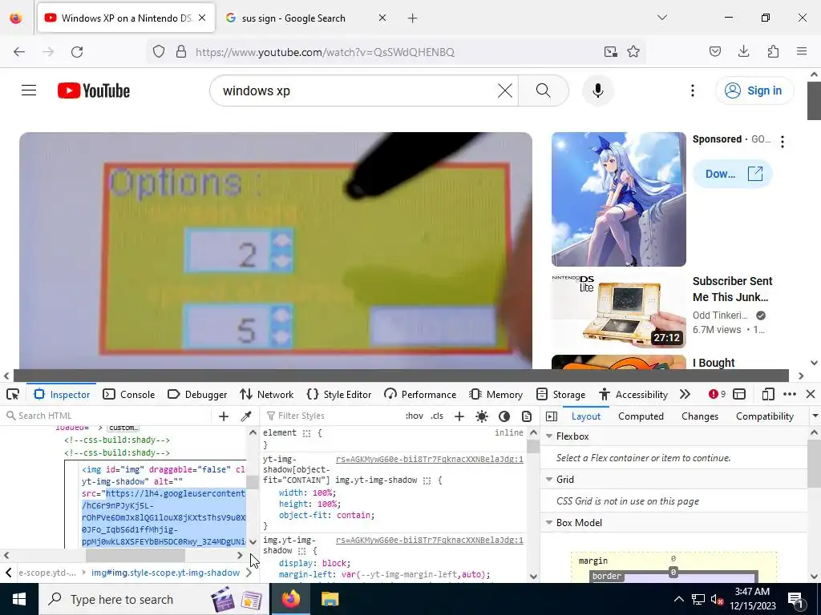Collapse the Box Model section

click(550, 523)
